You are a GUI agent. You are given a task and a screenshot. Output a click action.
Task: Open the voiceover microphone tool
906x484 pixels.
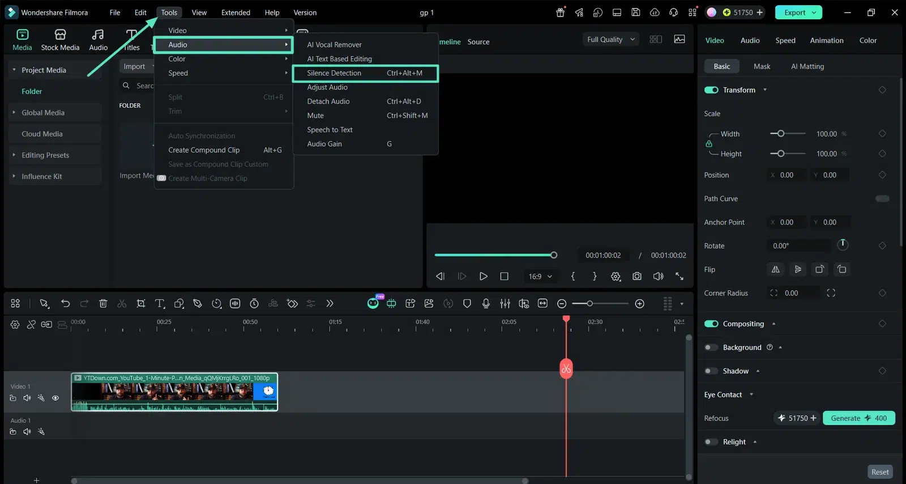[486, 304]
